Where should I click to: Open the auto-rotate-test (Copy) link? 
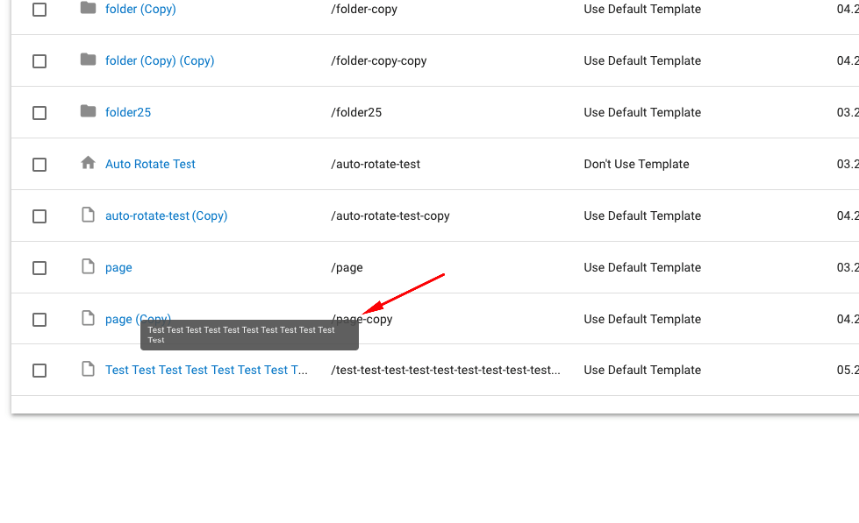[x=166, y=216]
